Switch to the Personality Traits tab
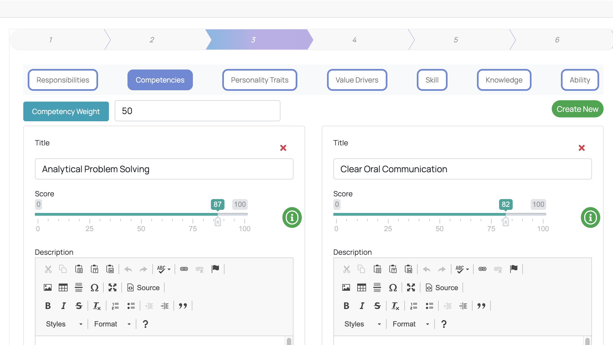 click(259, 80)
